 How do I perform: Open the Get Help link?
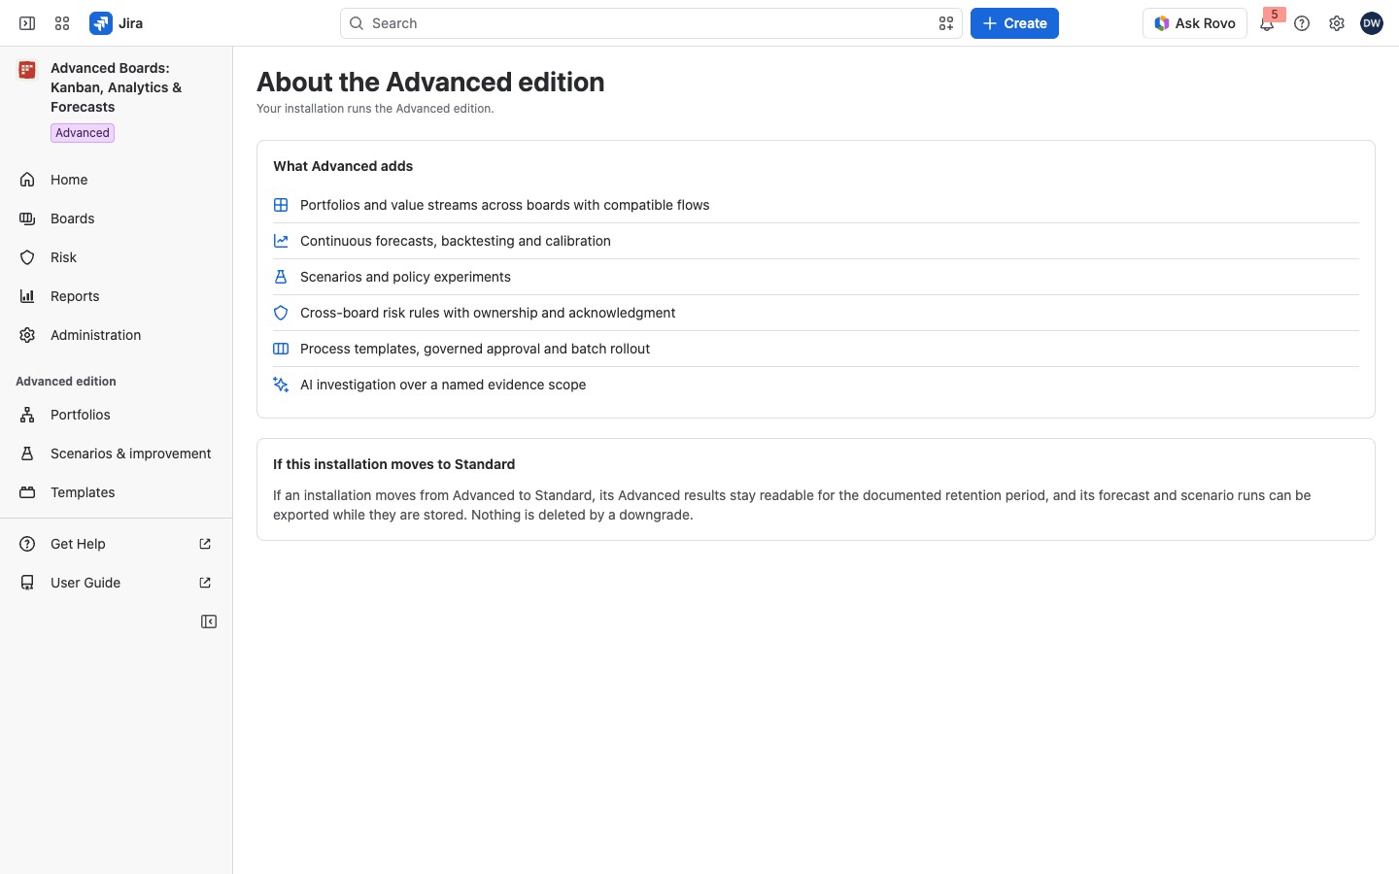pos(117,544)
